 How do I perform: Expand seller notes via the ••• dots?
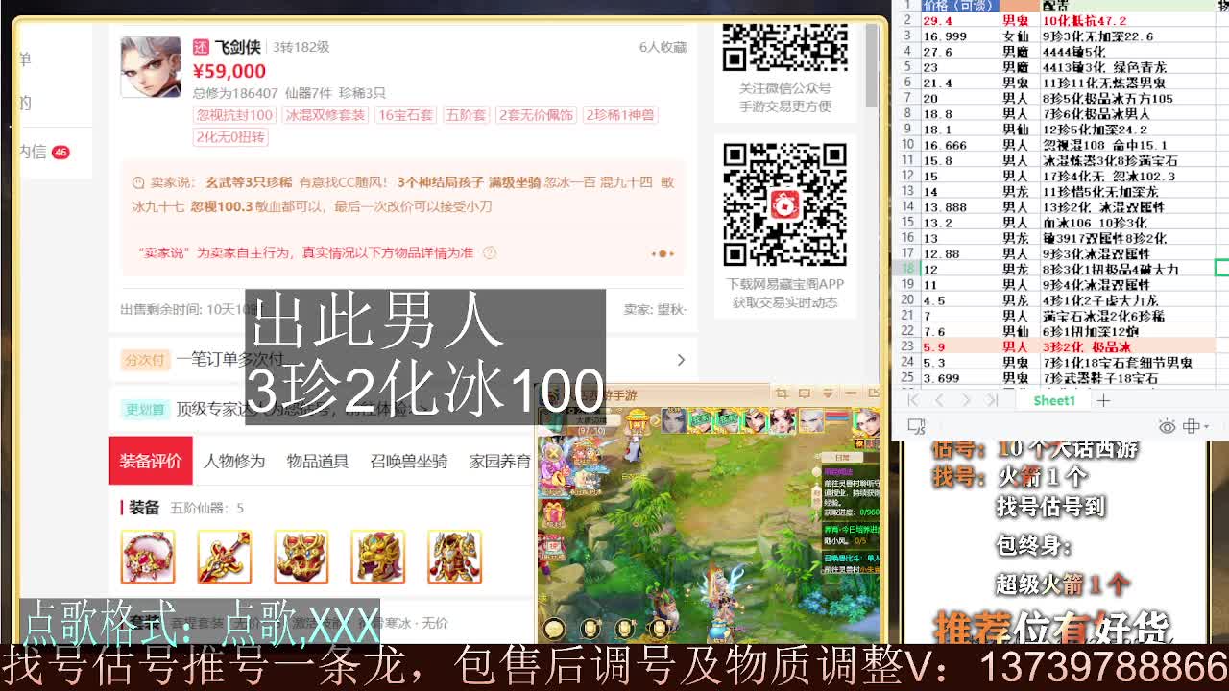(661, 252)
